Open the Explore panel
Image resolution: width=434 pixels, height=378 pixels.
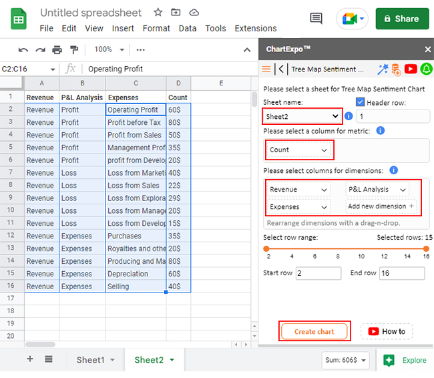405,360
